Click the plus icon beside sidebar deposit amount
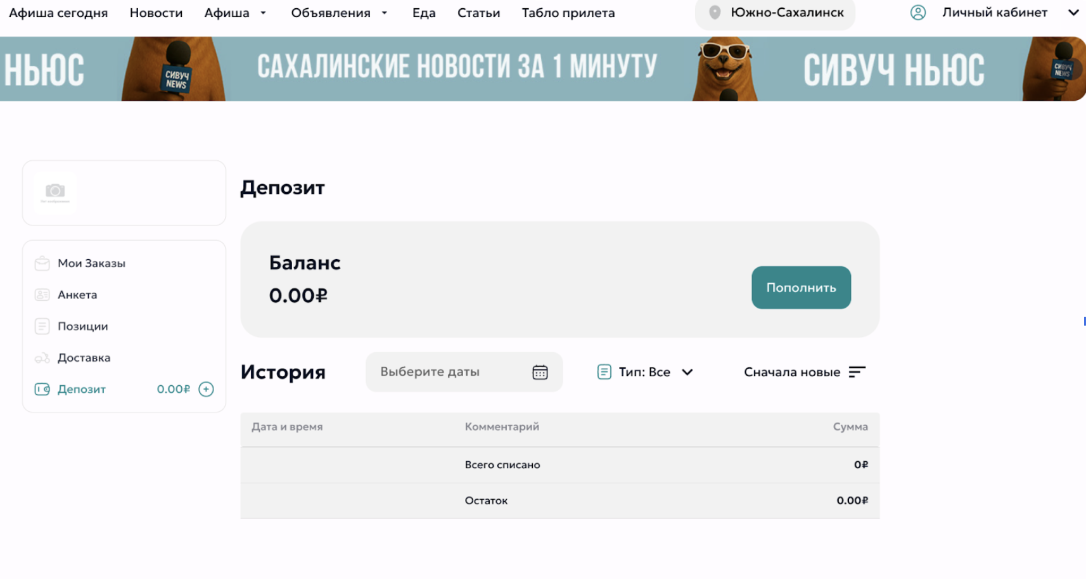The width and height of the screenshot is (1086, 579). pyautogui.click(x=206, y=389)
